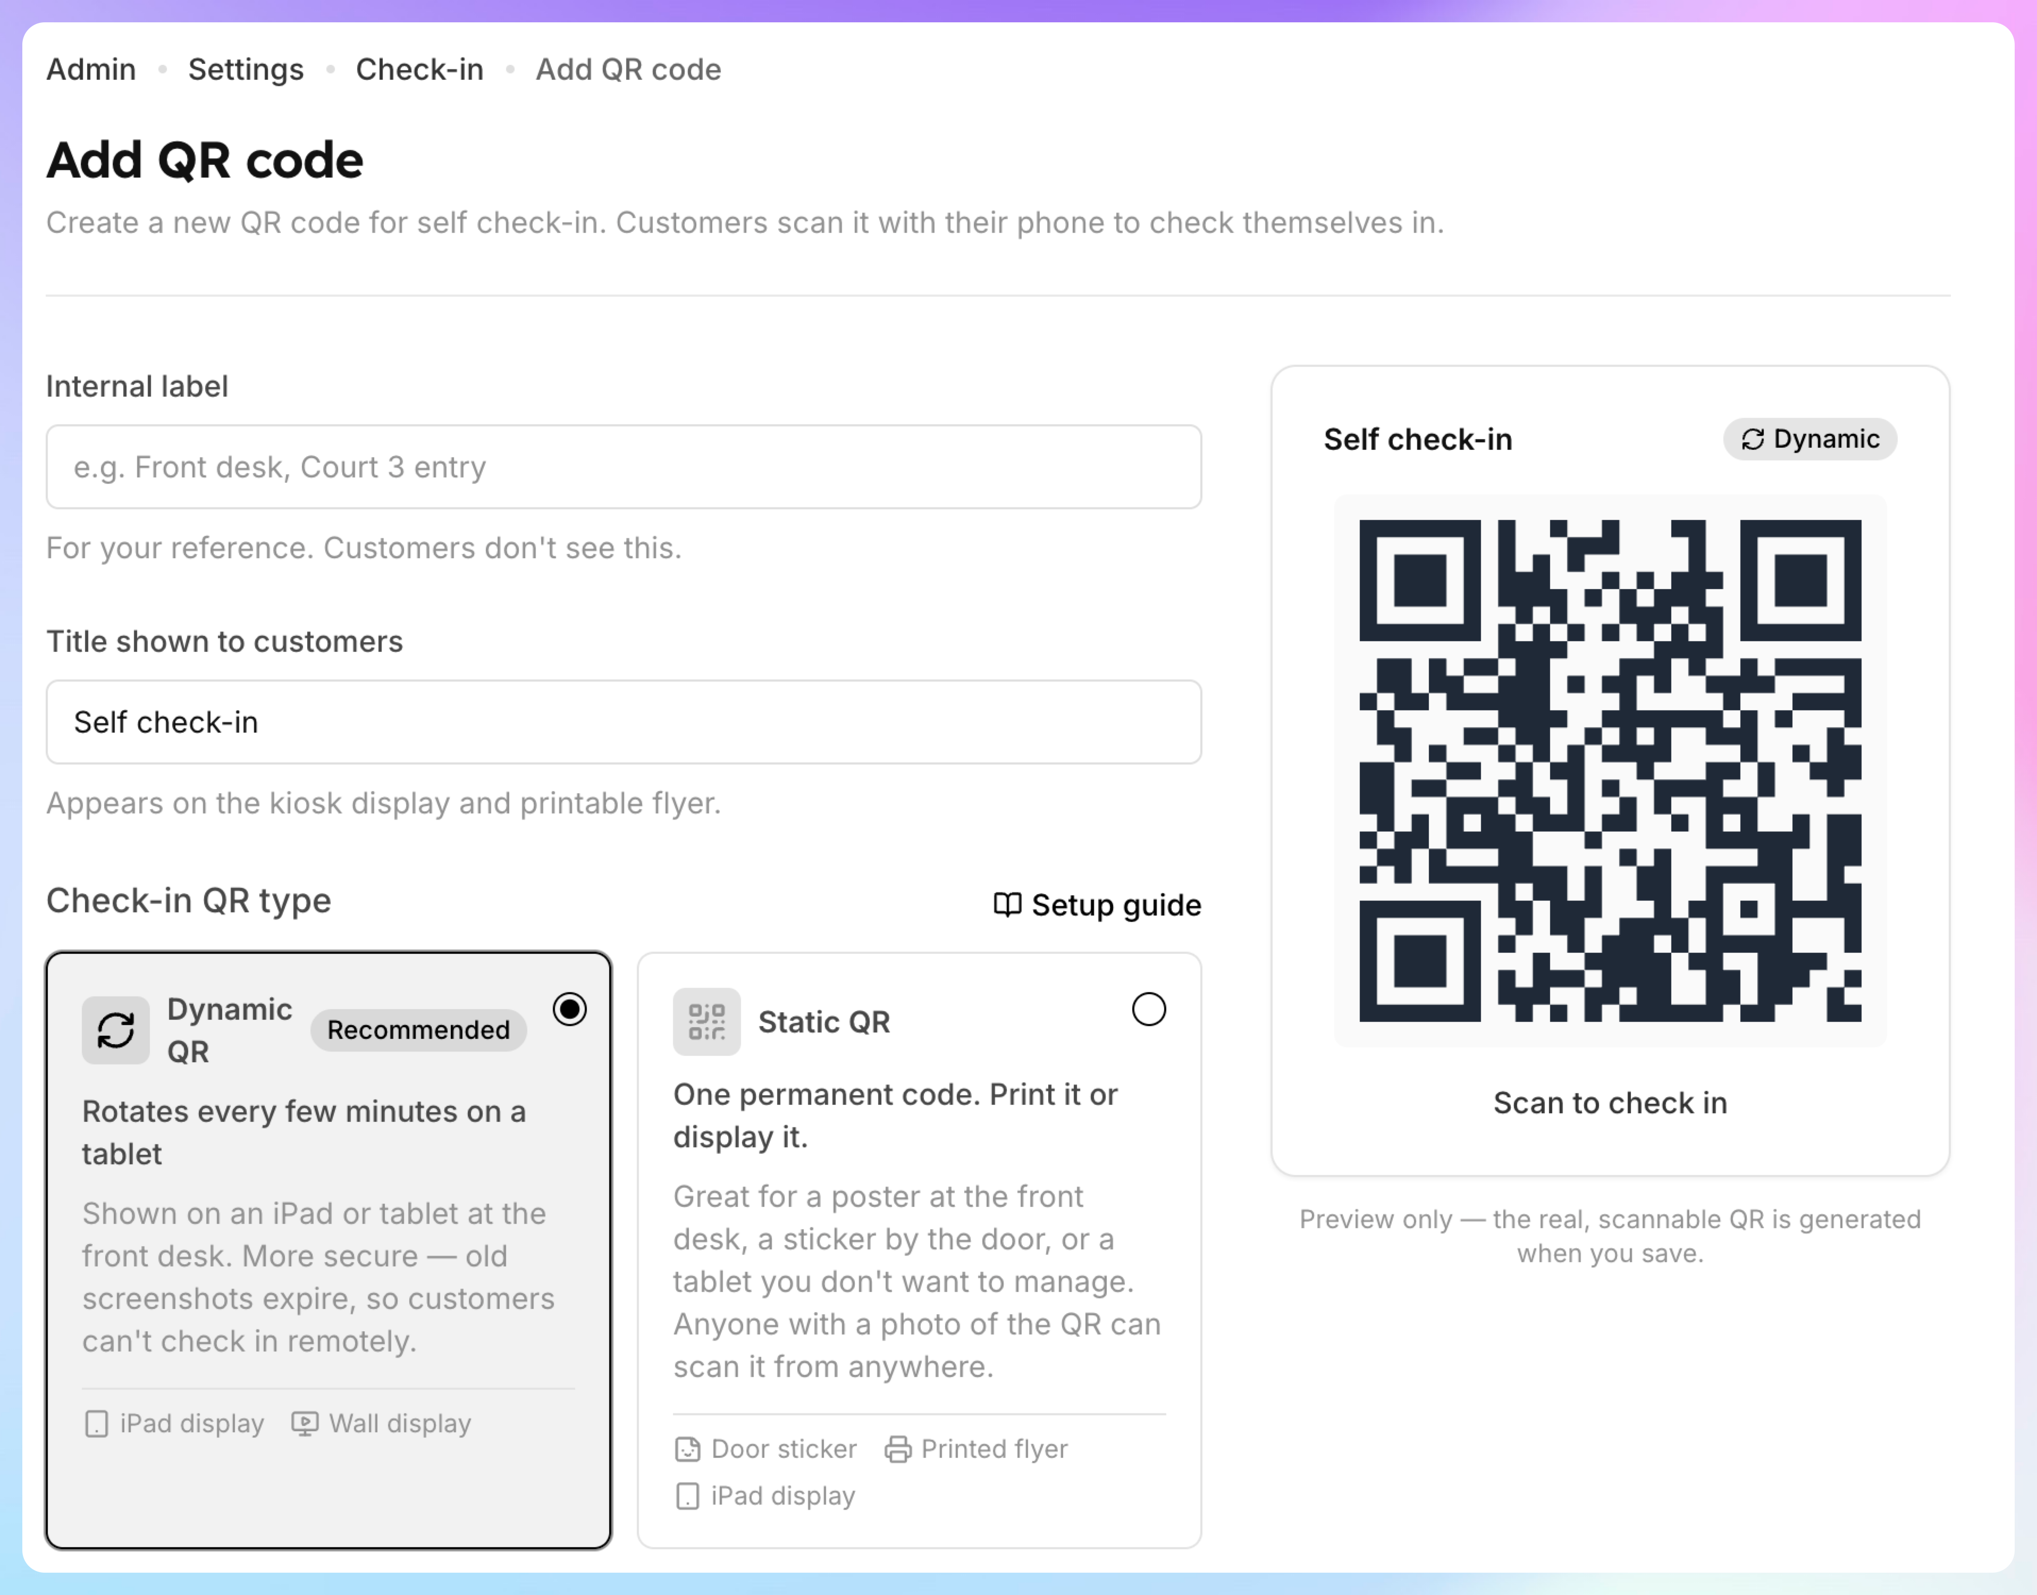The image size is (2037, 1595).
Task: Open Settings from the breadcrumb
Action: point(246,69)
